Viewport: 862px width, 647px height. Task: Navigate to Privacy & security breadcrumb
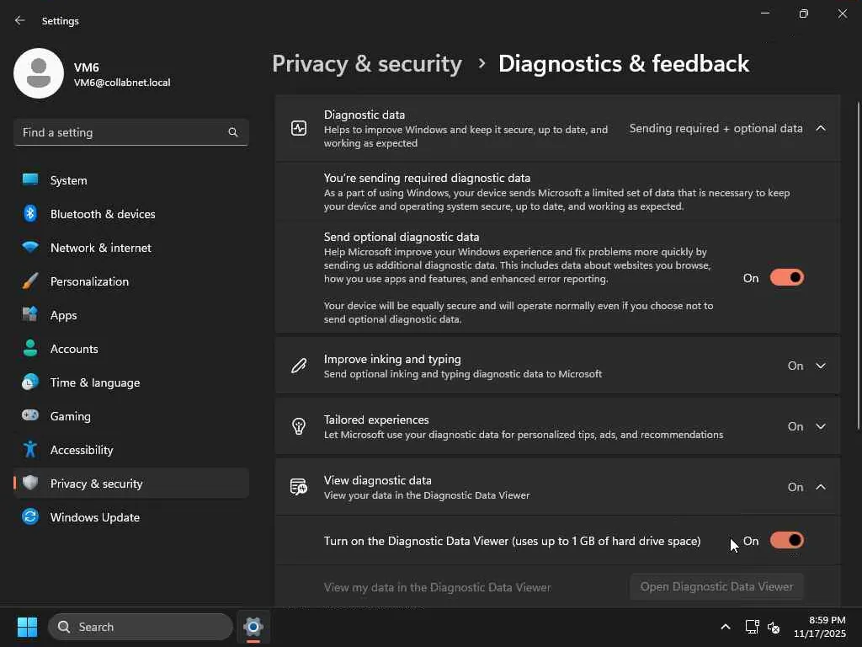[x=367, y=64]
